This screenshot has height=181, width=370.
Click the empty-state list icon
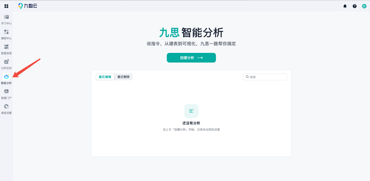click(x=191, y=111)
